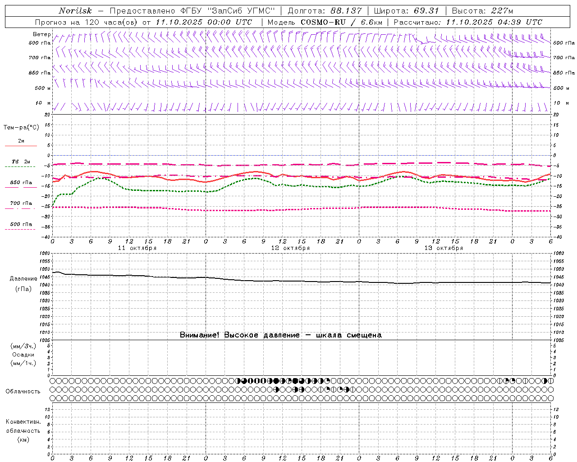Click the Norilsk station name in header
The height and width of the screenshot is (462, 577).
pyautogui.click(x=75, y=11)
